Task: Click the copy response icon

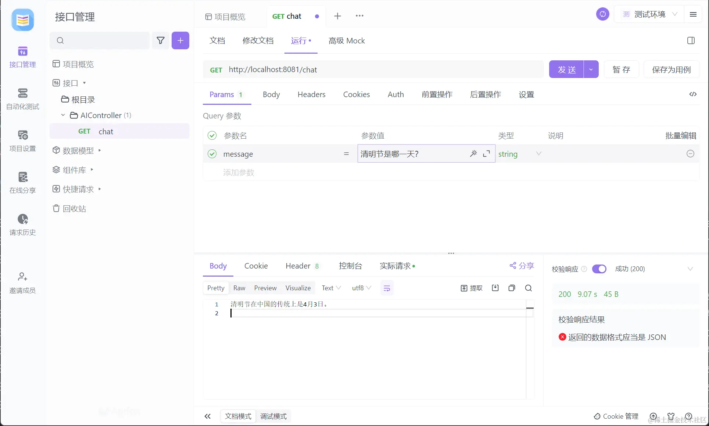Action: coord(511,288)
